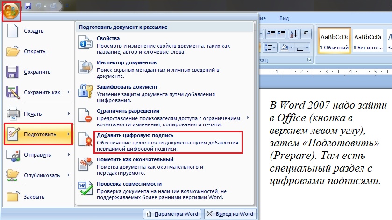This screenshot has height=220, width=392.
Task: Expand the Restrict Permissions (Ограничить разрешения) submenu
Action: [248, 117]
